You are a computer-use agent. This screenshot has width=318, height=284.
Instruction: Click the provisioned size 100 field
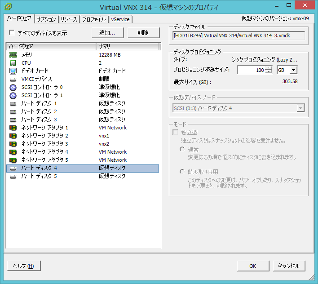(252, 70)
